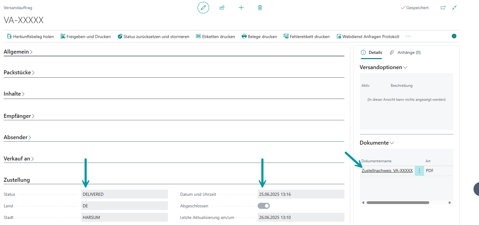Image resolution: width=479 pixels, height=225 pixels.
Task: Expand the Packstücke section
Action: click(x=19, y=72)
